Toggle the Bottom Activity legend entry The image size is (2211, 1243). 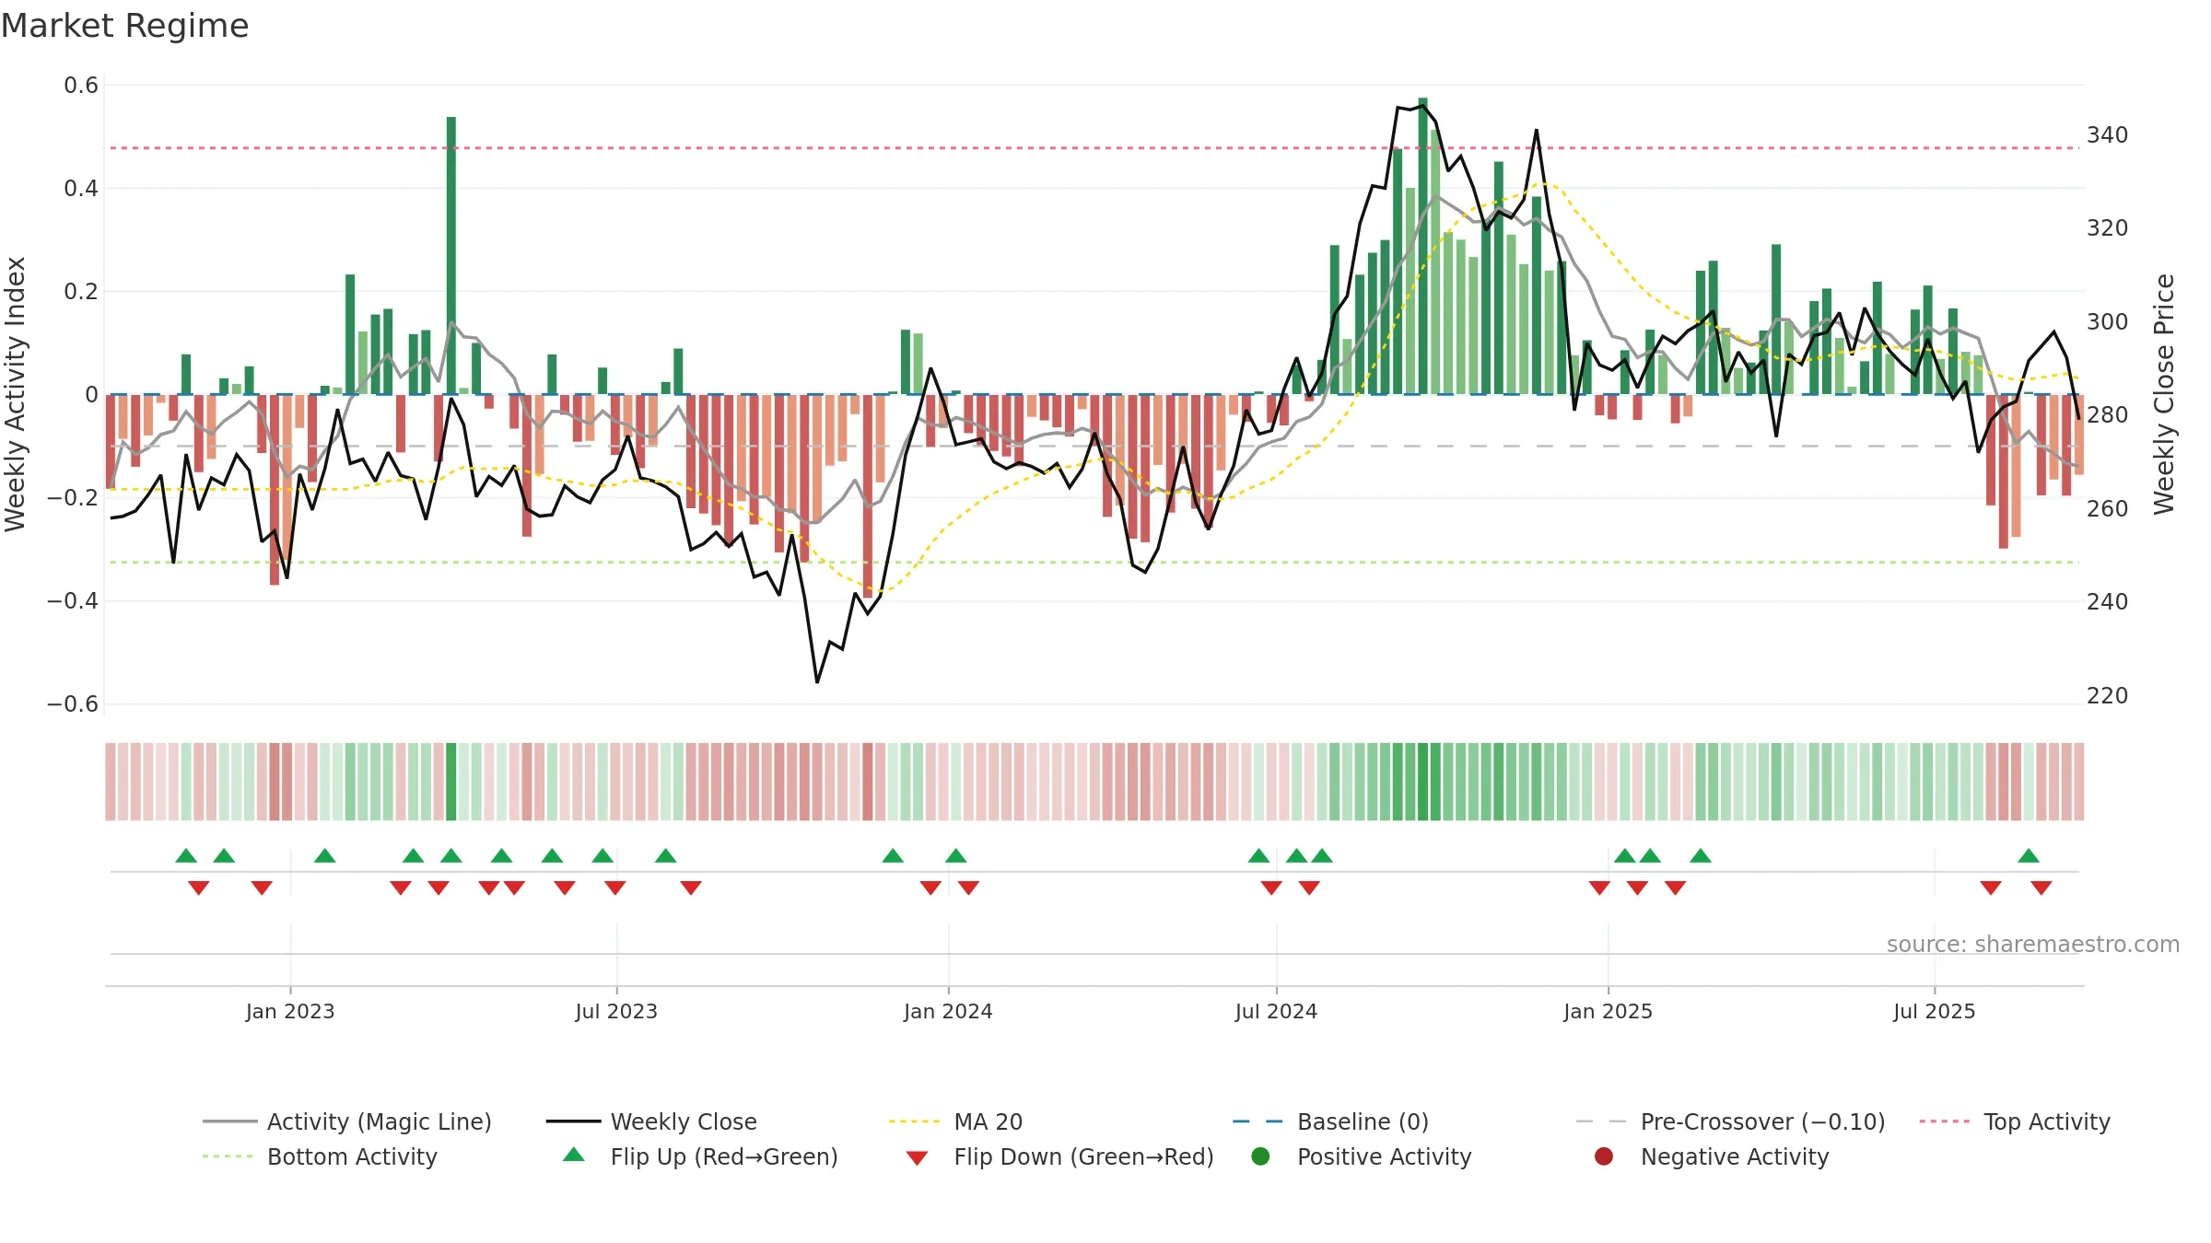(x=320, y=1156)
